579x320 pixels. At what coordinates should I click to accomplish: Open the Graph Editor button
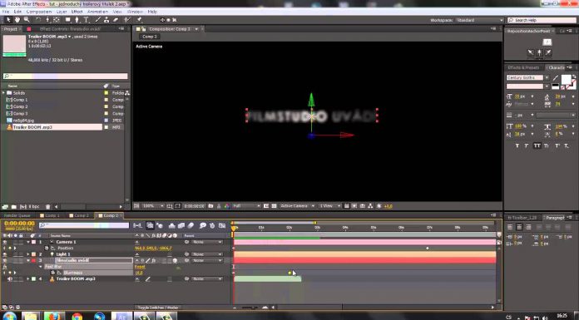[222, 225]
